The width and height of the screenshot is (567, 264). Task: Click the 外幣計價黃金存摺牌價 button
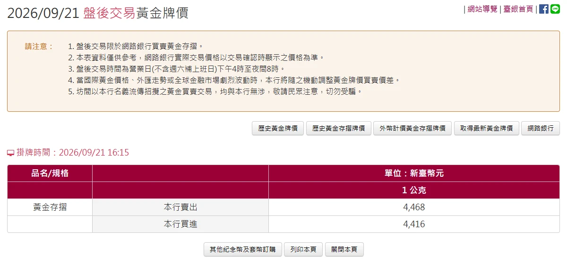point(412,128)
